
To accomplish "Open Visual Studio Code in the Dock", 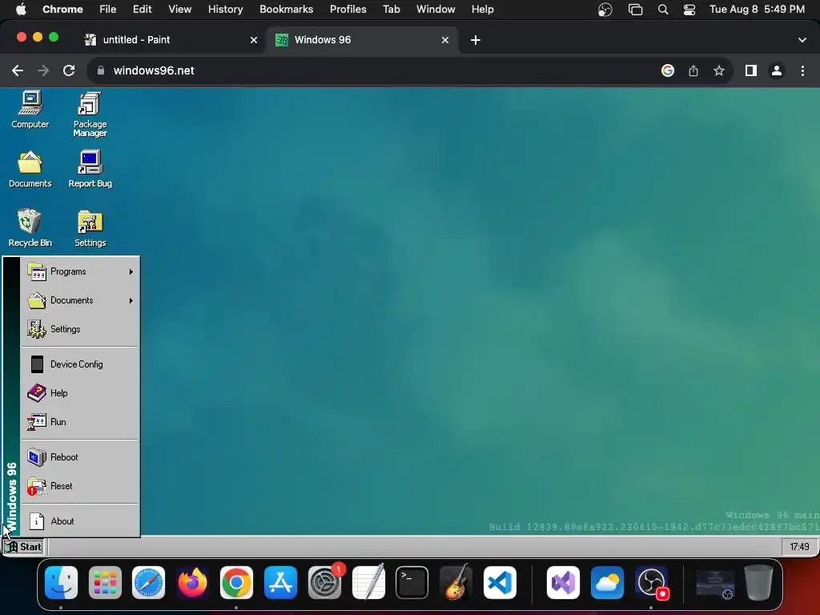I will pos(500,583).
